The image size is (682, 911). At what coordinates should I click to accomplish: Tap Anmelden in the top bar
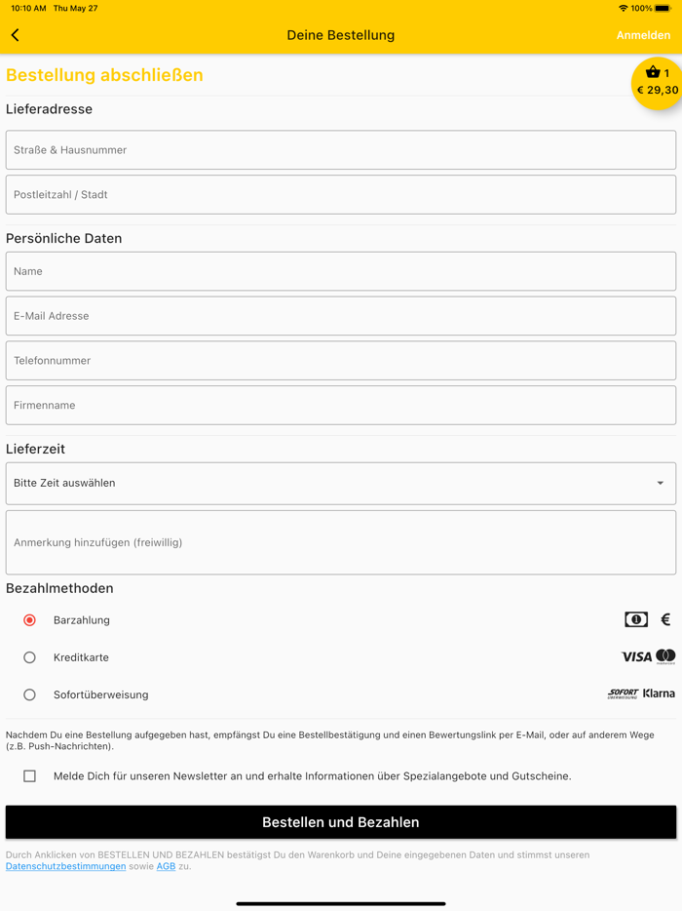point(643,35)
